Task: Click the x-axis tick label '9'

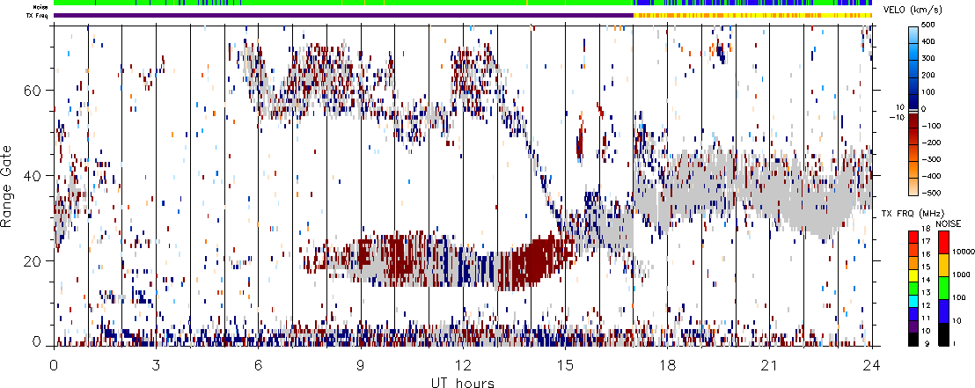Action: coord(361,364)
